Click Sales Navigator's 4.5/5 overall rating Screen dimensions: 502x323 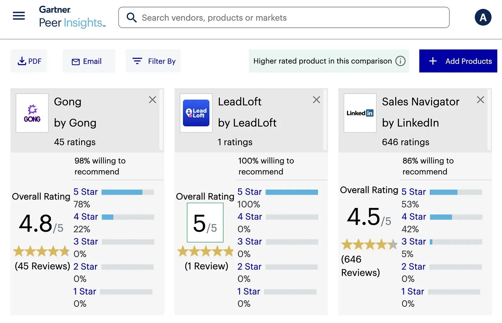369,217
